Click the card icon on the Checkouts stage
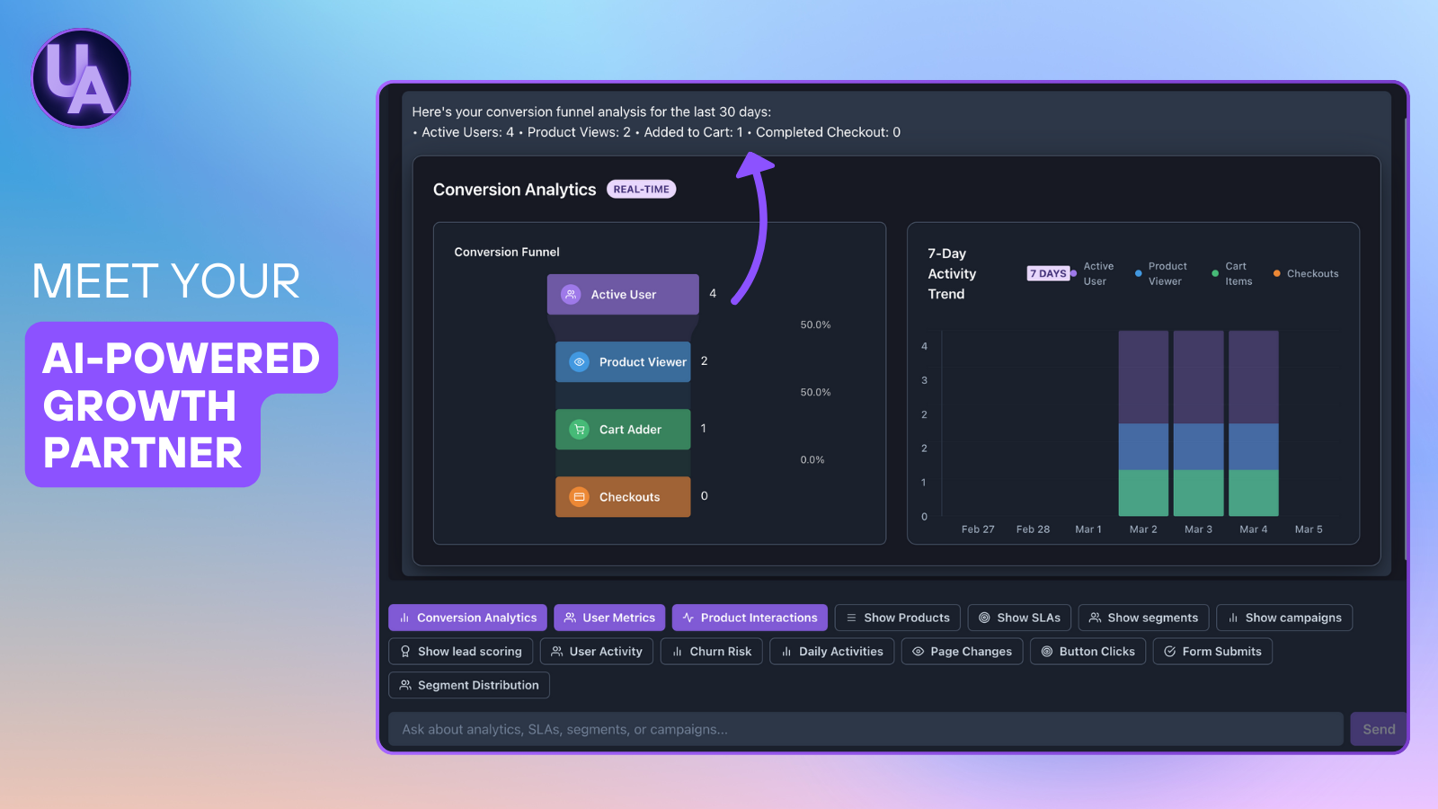 (579, 496)
